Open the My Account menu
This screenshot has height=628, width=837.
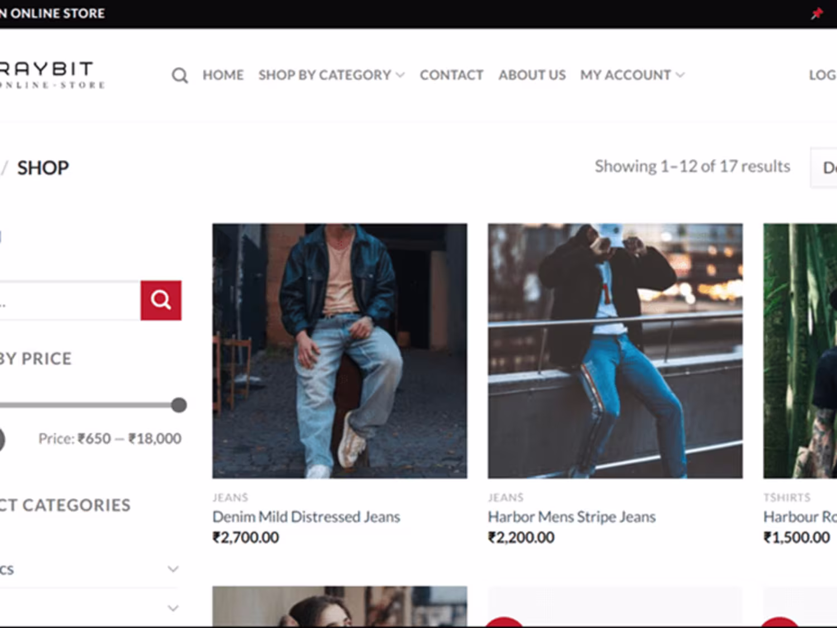point(632,75)
